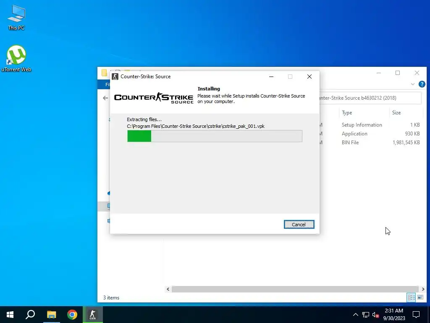Close the File Explorer window
Screen dimensions: 430x323
click(x=417, y=73)
